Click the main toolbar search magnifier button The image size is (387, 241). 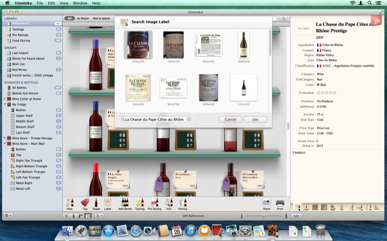284,18
